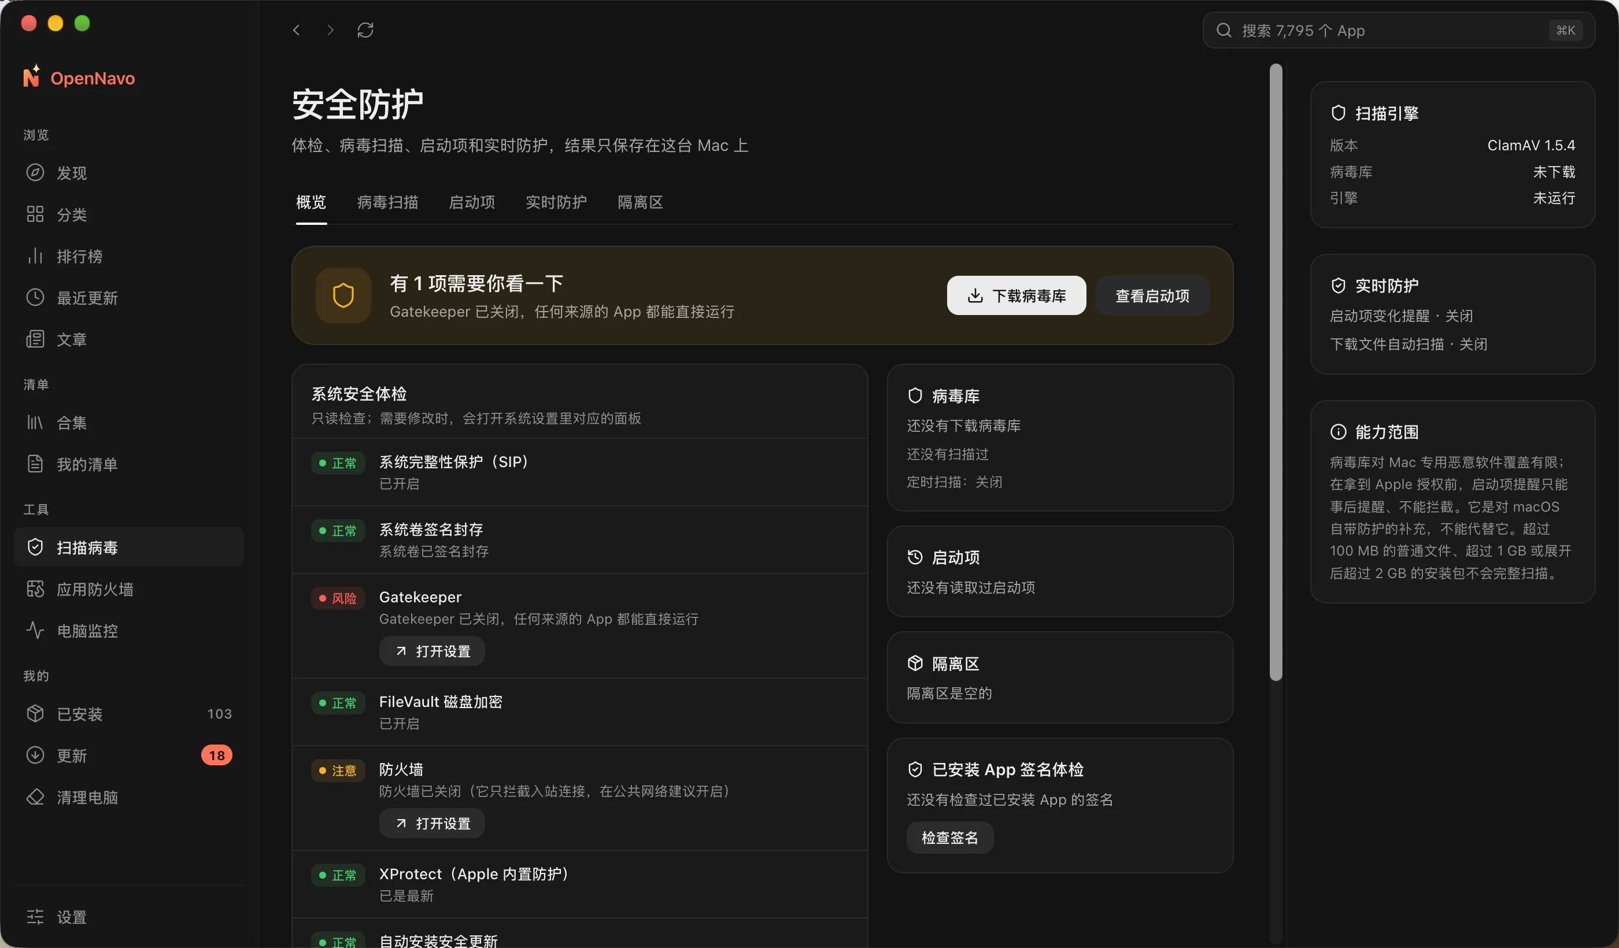Click the 103 installed count

[219, 713]
